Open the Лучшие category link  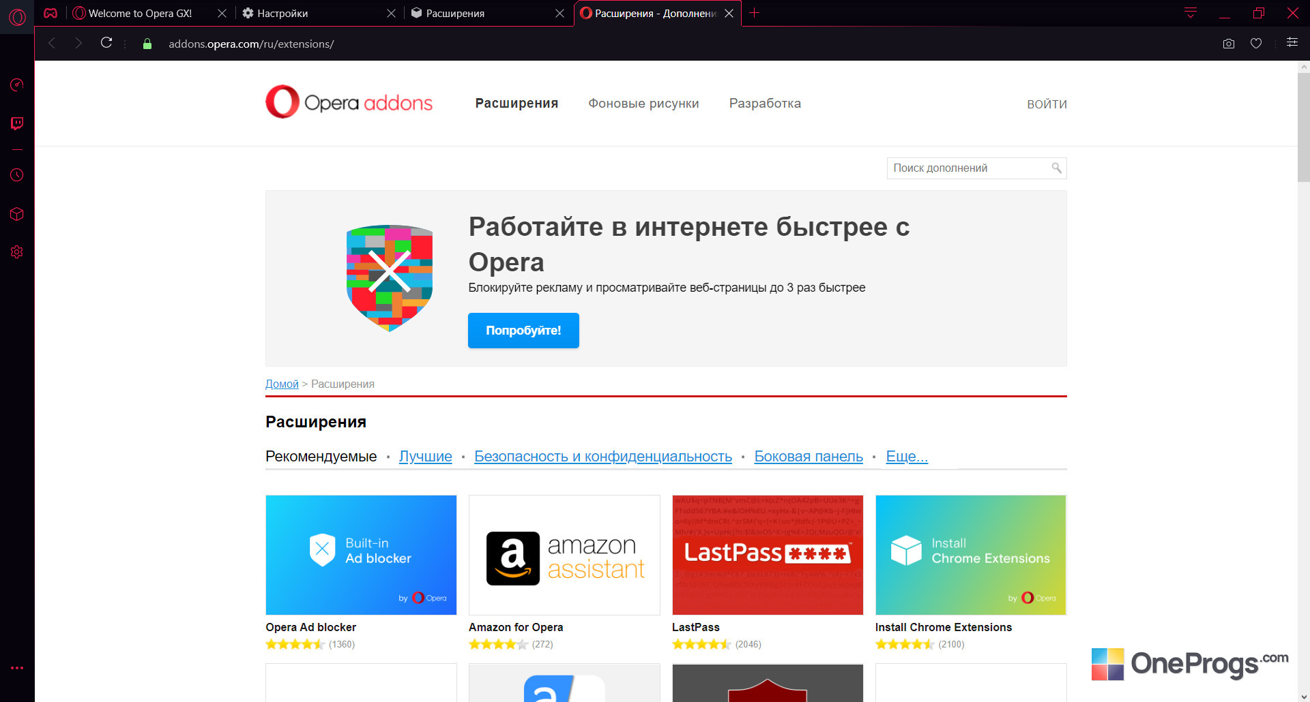tap(425, 457)
